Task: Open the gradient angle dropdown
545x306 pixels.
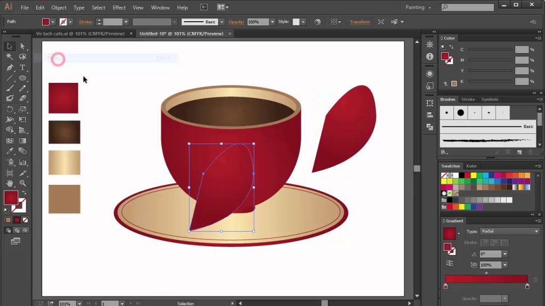Action: click(x=505, y=254)
